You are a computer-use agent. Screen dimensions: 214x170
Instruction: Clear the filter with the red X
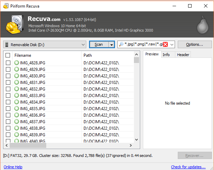click(x=165, y=44)
